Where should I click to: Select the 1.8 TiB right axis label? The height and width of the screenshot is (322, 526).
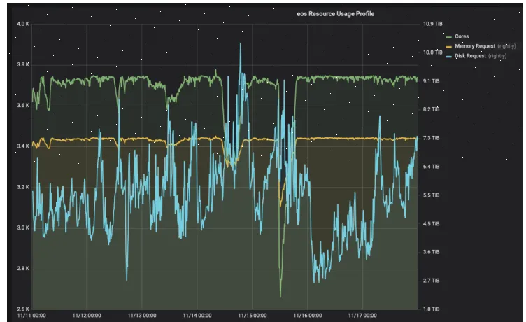432,309
